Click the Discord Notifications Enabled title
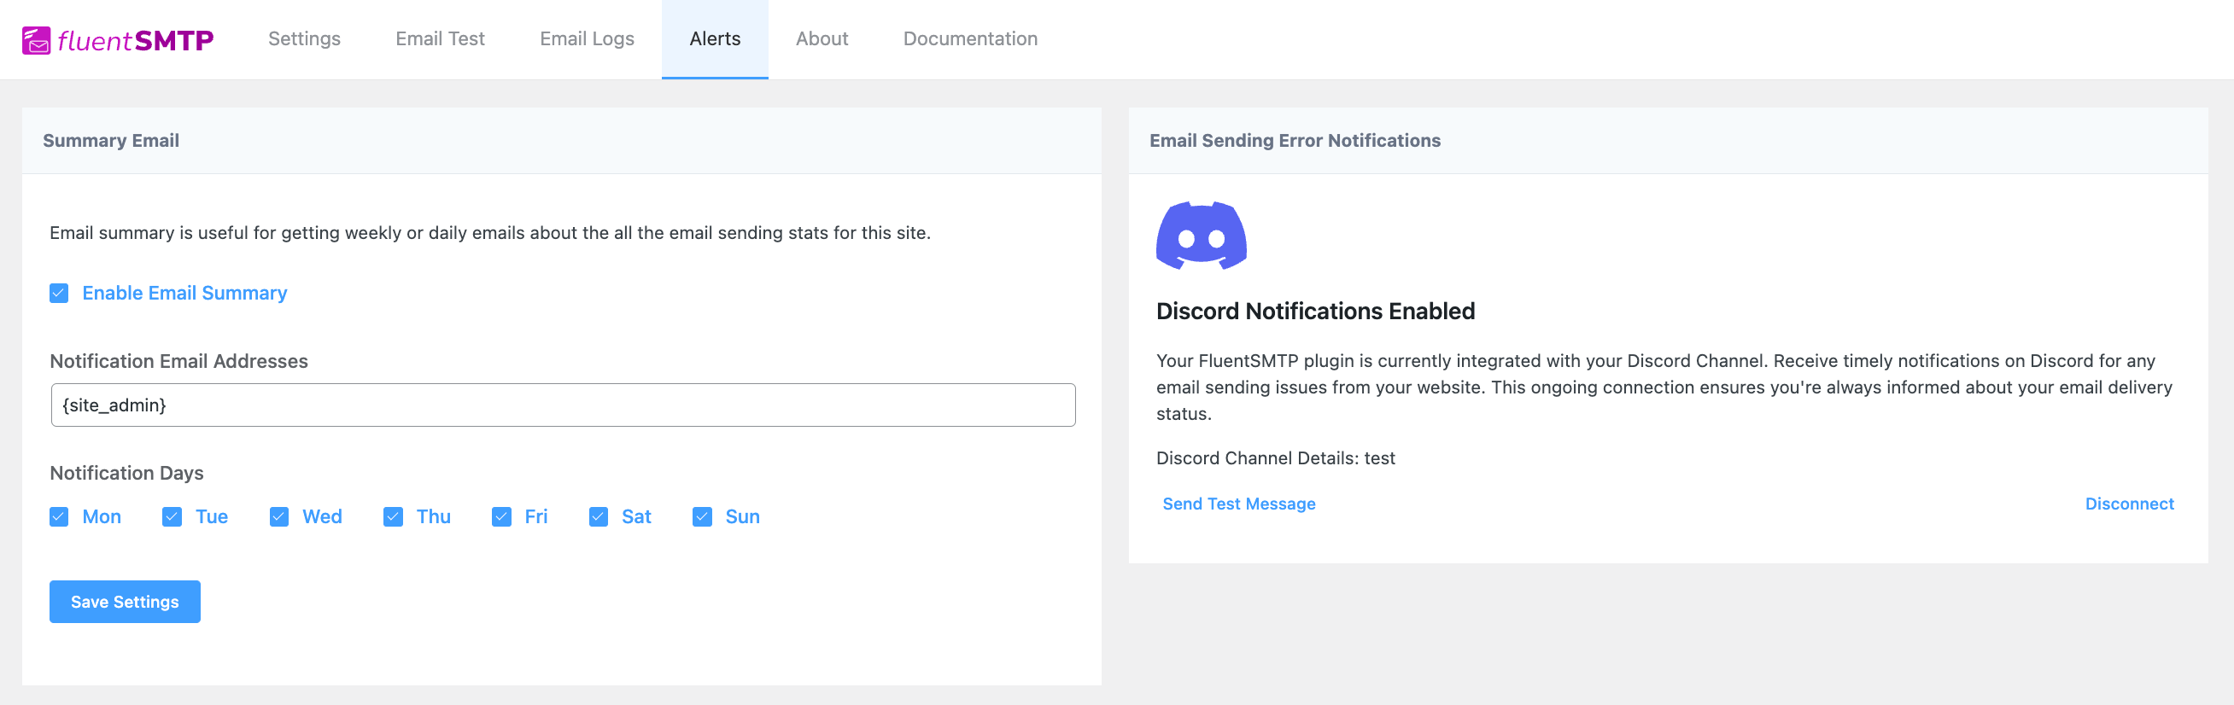The width and height of the screenshot is (2234, 705). tap(1315, 312)
